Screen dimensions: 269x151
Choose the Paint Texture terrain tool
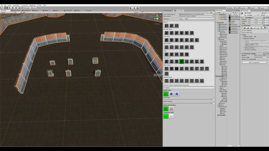[x=255, y=28]
